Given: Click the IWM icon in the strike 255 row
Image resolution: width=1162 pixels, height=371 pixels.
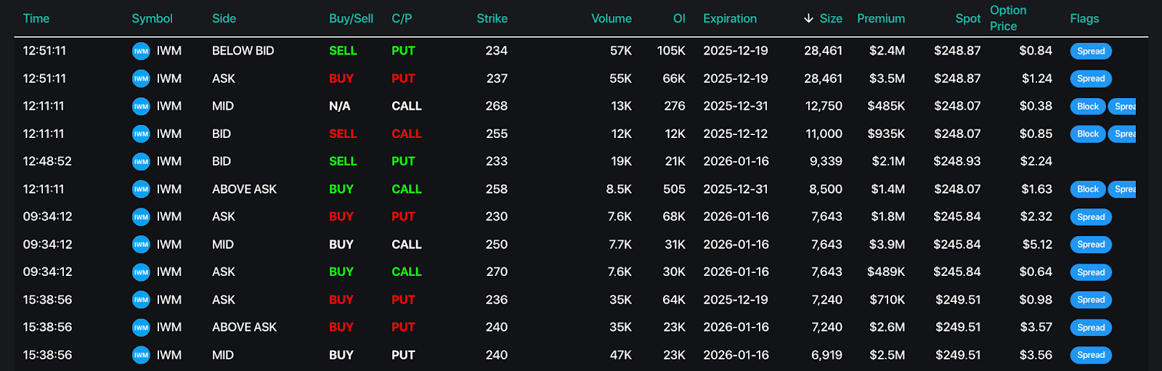Looking at the screenshot, I should pos(141,134).
